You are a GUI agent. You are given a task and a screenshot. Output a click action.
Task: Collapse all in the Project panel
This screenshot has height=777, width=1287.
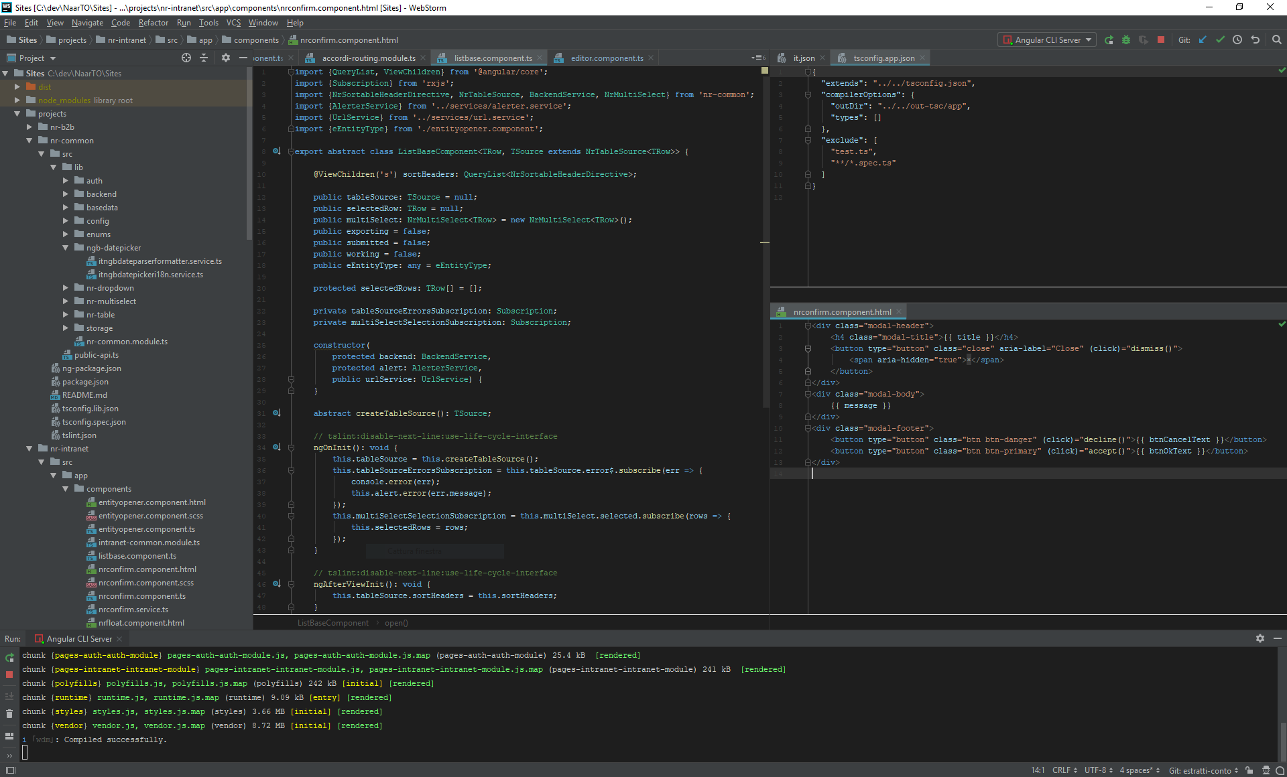[204, 58]
